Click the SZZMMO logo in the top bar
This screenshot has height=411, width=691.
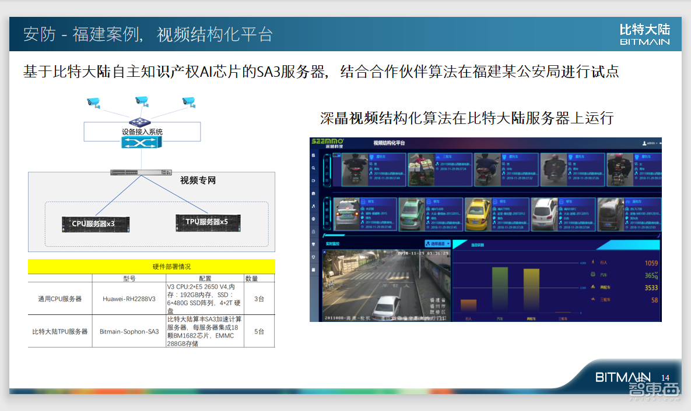tap(327, 143)
